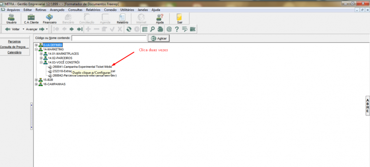Open the C.A.Cliente briefcase icon
This screenshot has width=370, height=167.
[31, 19]
